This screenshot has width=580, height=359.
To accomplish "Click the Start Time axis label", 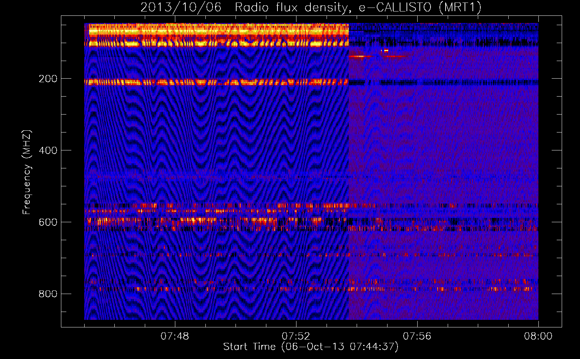I will (311, 347).
